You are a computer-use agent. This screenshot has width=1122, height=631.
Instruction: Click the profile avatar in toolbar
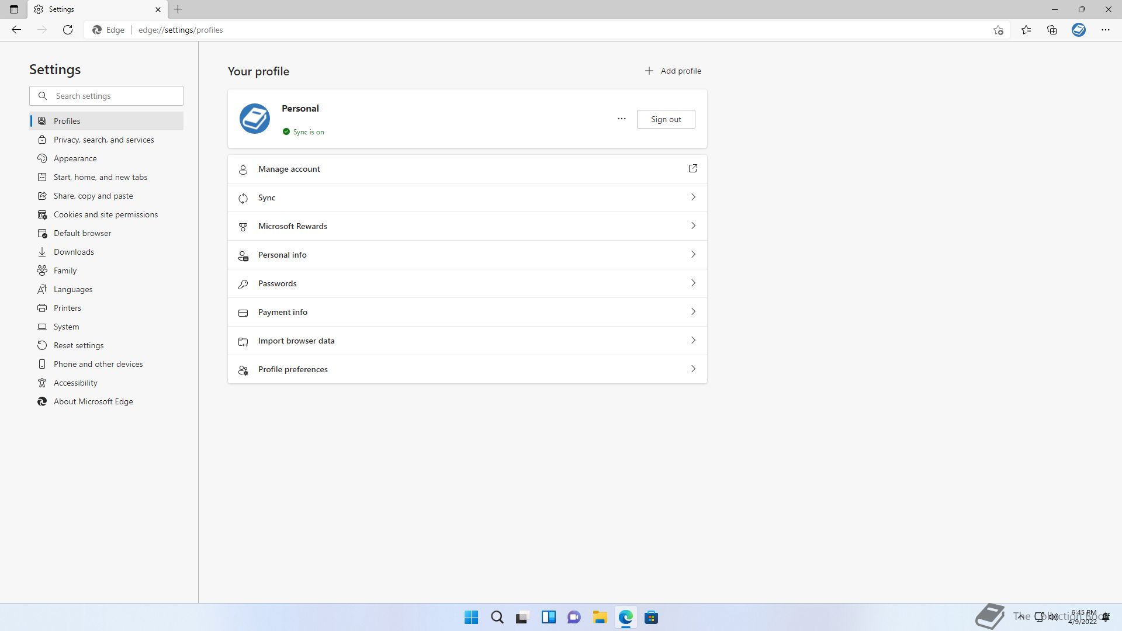(x=1079, y=30)
